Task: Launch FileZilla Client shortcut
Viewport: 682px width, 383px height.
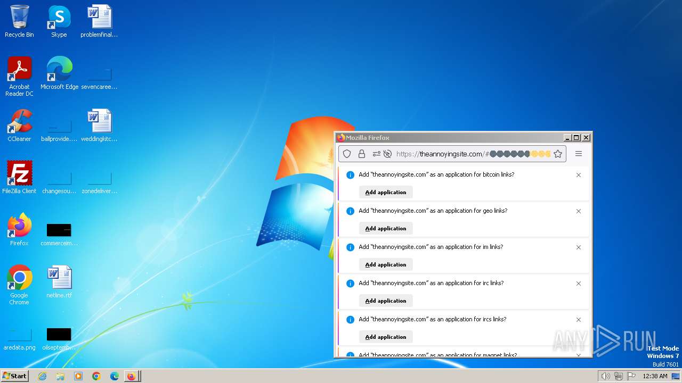Action: pos(19,178)
